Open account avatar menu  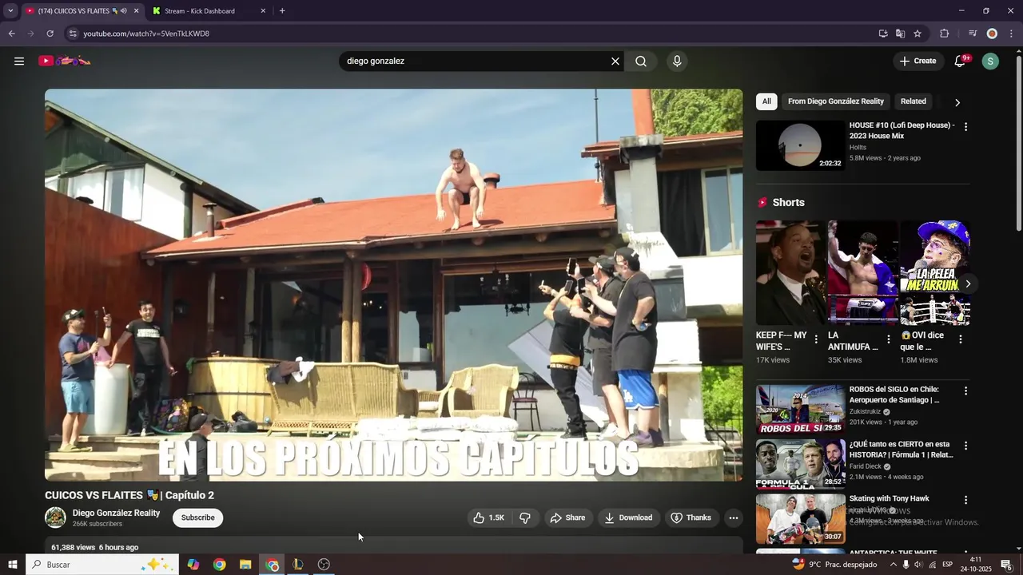point(990,61)
